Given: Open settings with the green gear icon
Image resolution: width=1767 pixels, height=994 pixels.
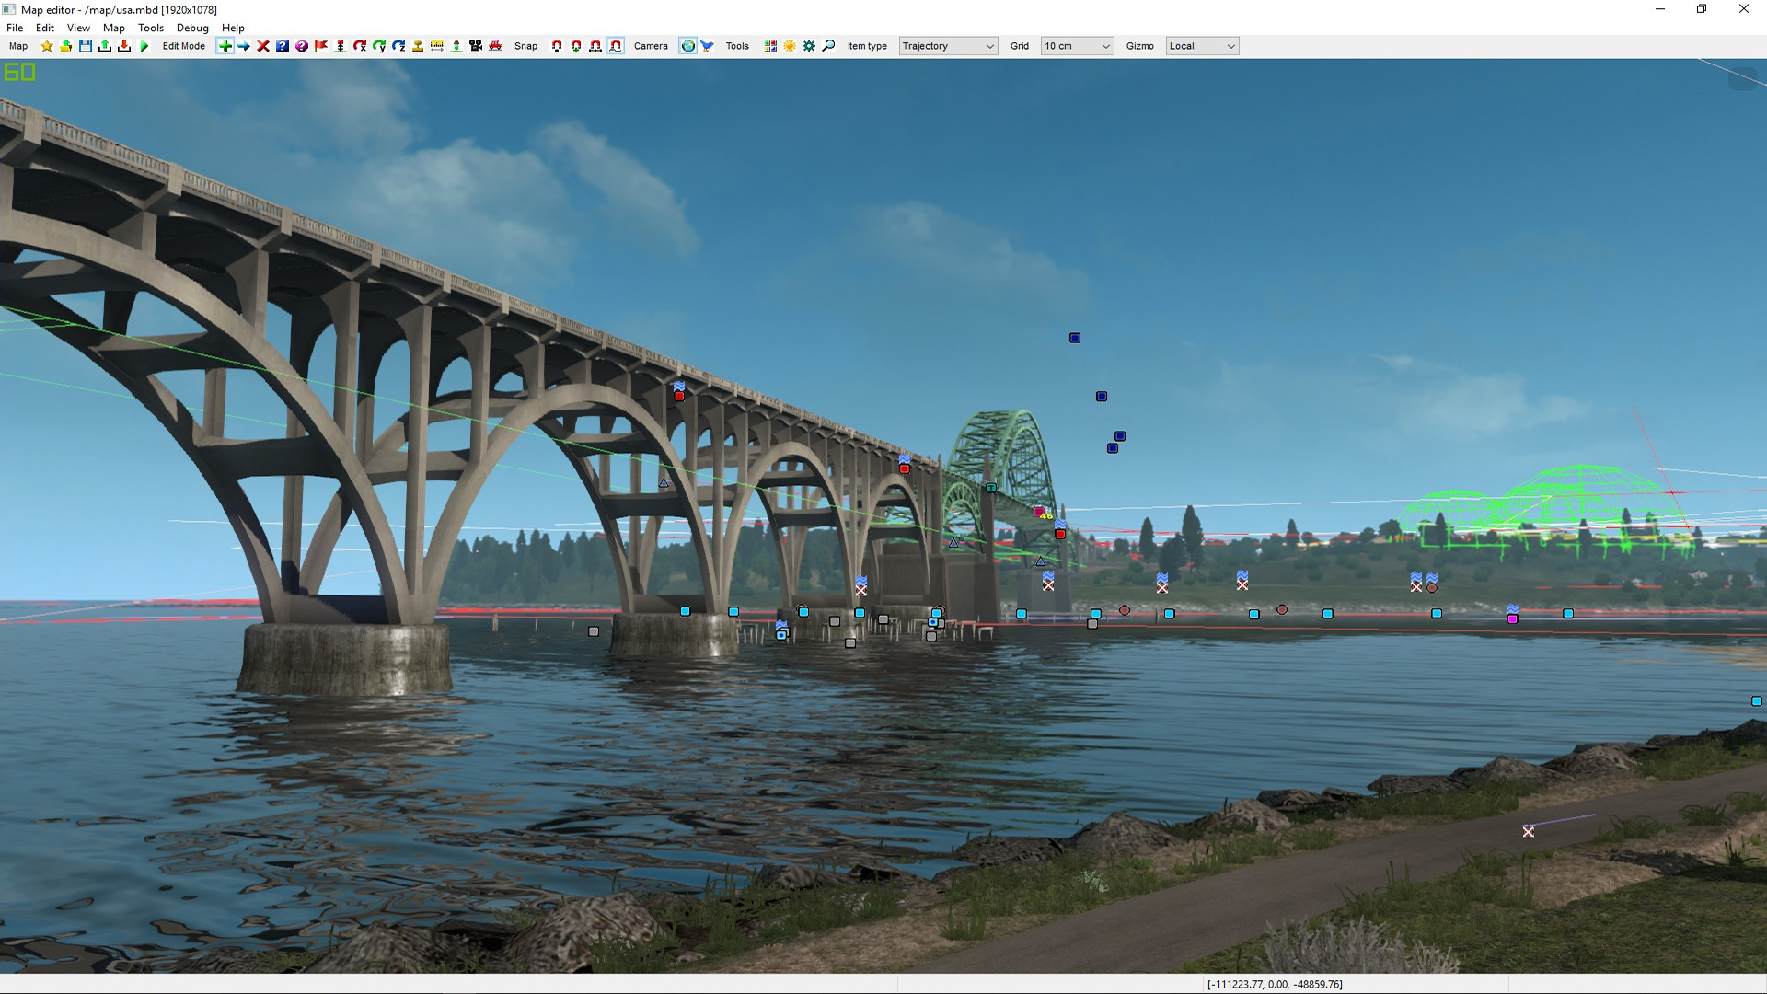Looking at the screenshot, I should coord(809,46).
